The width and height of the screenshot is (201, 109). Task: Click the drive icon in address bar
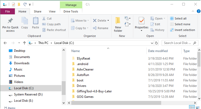[x=30, y=43]
